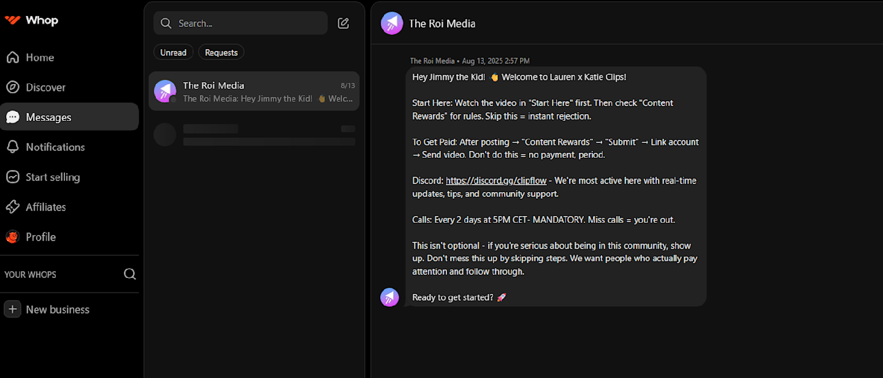Search your whops magnifier icon
This screenshot has height=378, width=883.
coord(130,274)
